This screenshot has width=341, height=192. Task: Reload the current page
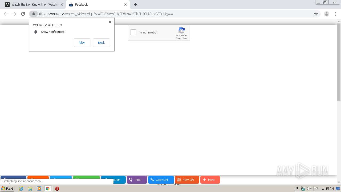(23, 14)
